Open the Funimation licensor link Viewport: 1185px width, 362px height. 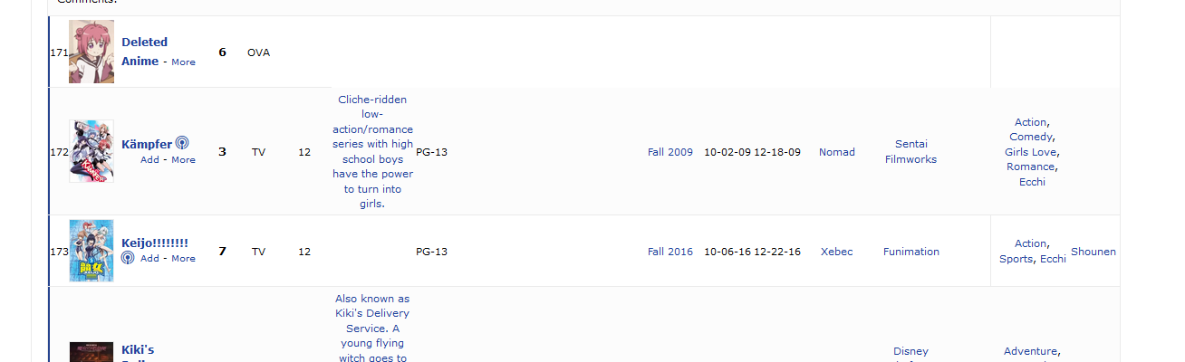click(910, 252)
